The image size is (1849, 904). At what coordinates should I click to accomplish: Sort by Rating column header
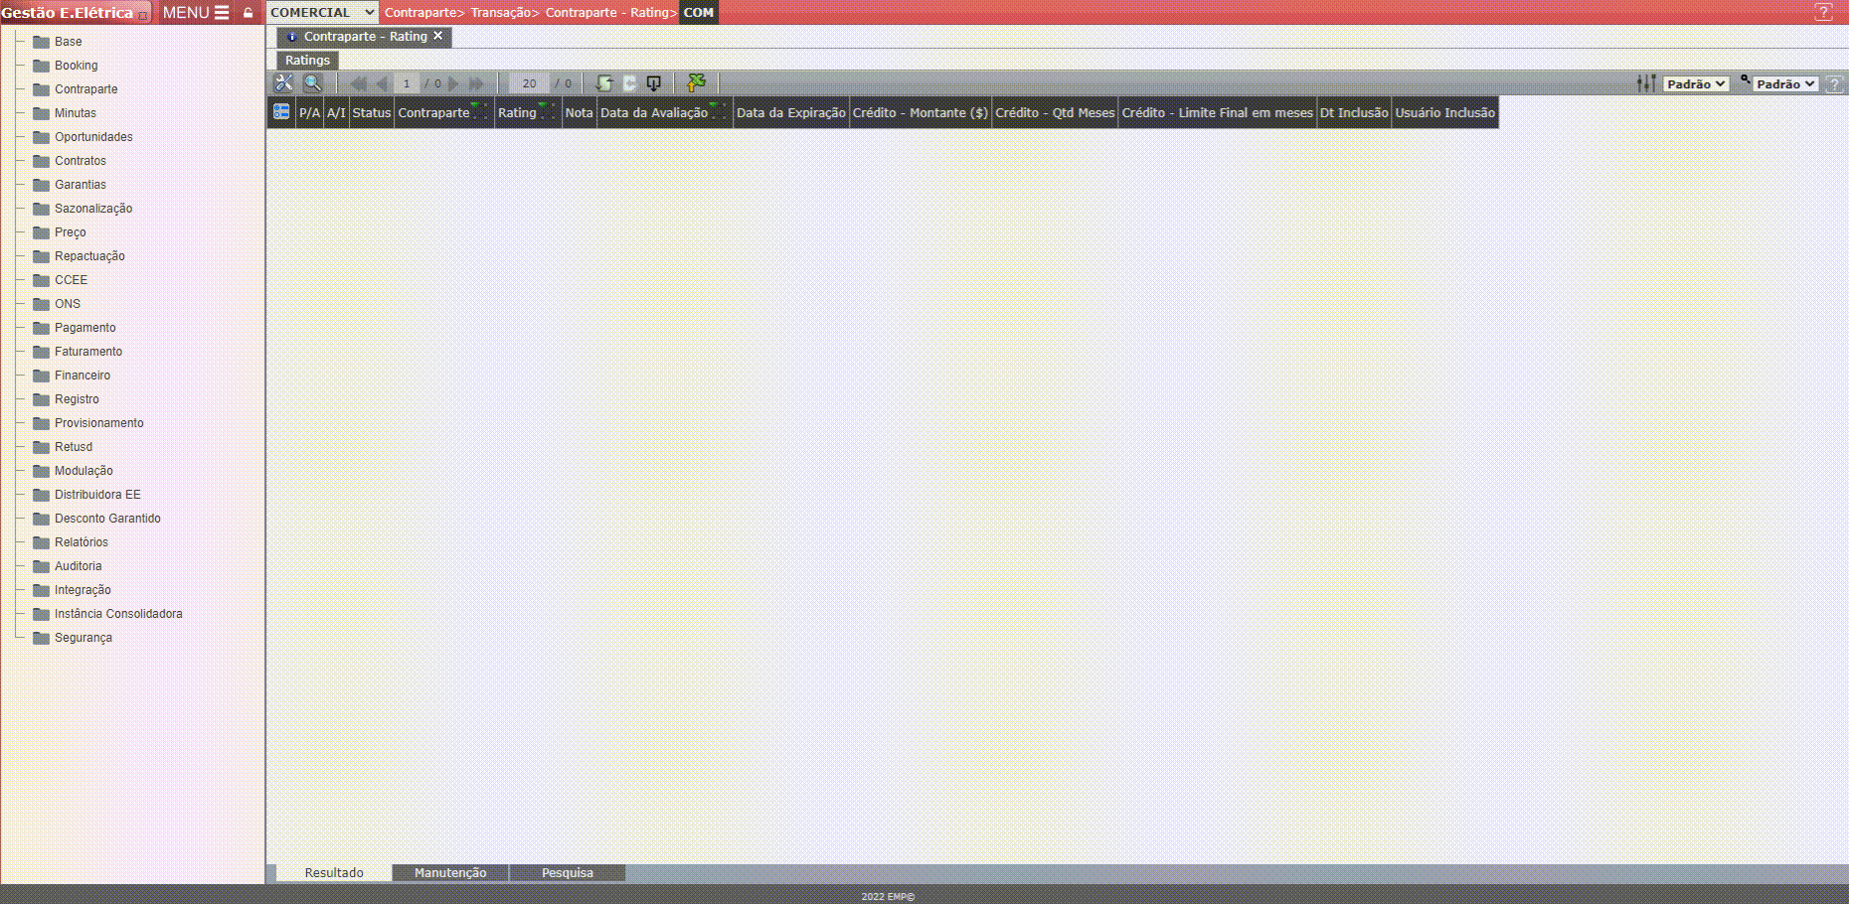click(x=517, y=112)
